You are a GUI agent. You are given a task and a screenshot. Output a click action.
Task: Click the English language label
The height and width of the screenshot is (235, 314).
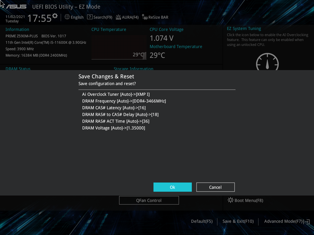click(x=77, y=17)
